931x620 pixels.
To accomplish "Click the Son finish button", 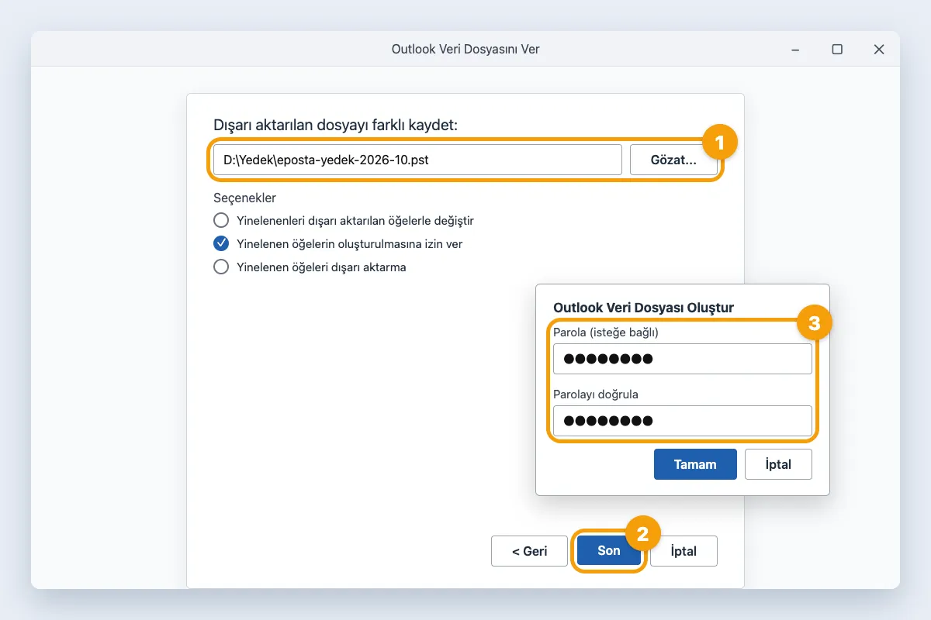I will [609, 551].
